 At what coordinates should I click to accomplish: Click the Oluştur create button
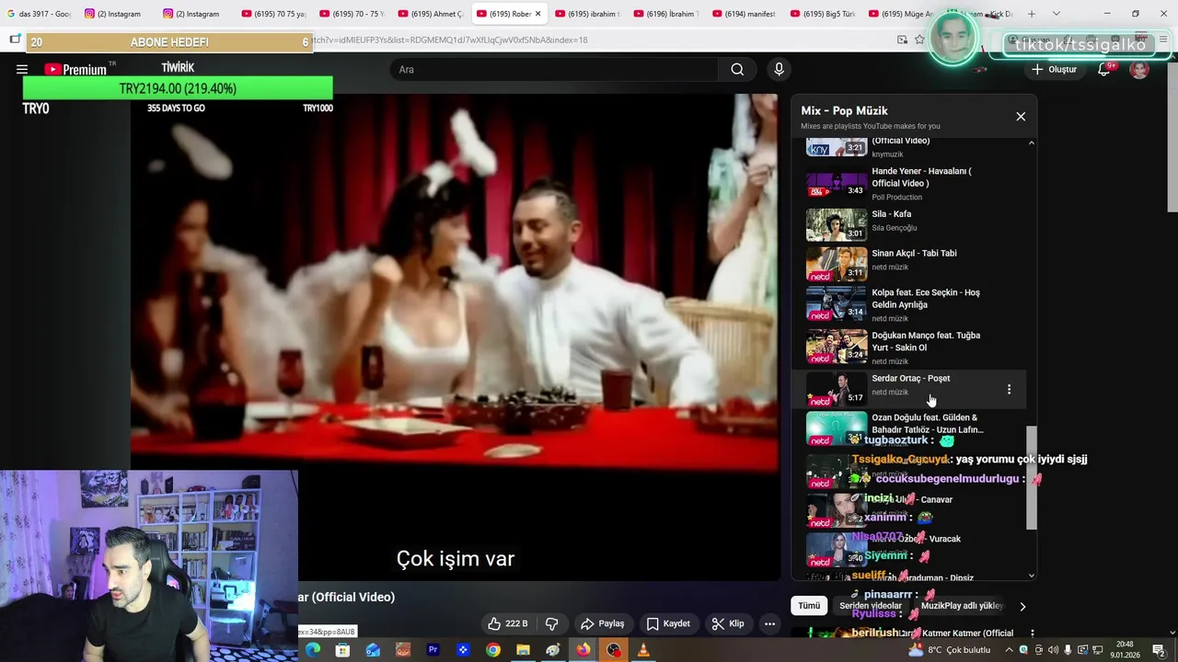click(1054, 70)
